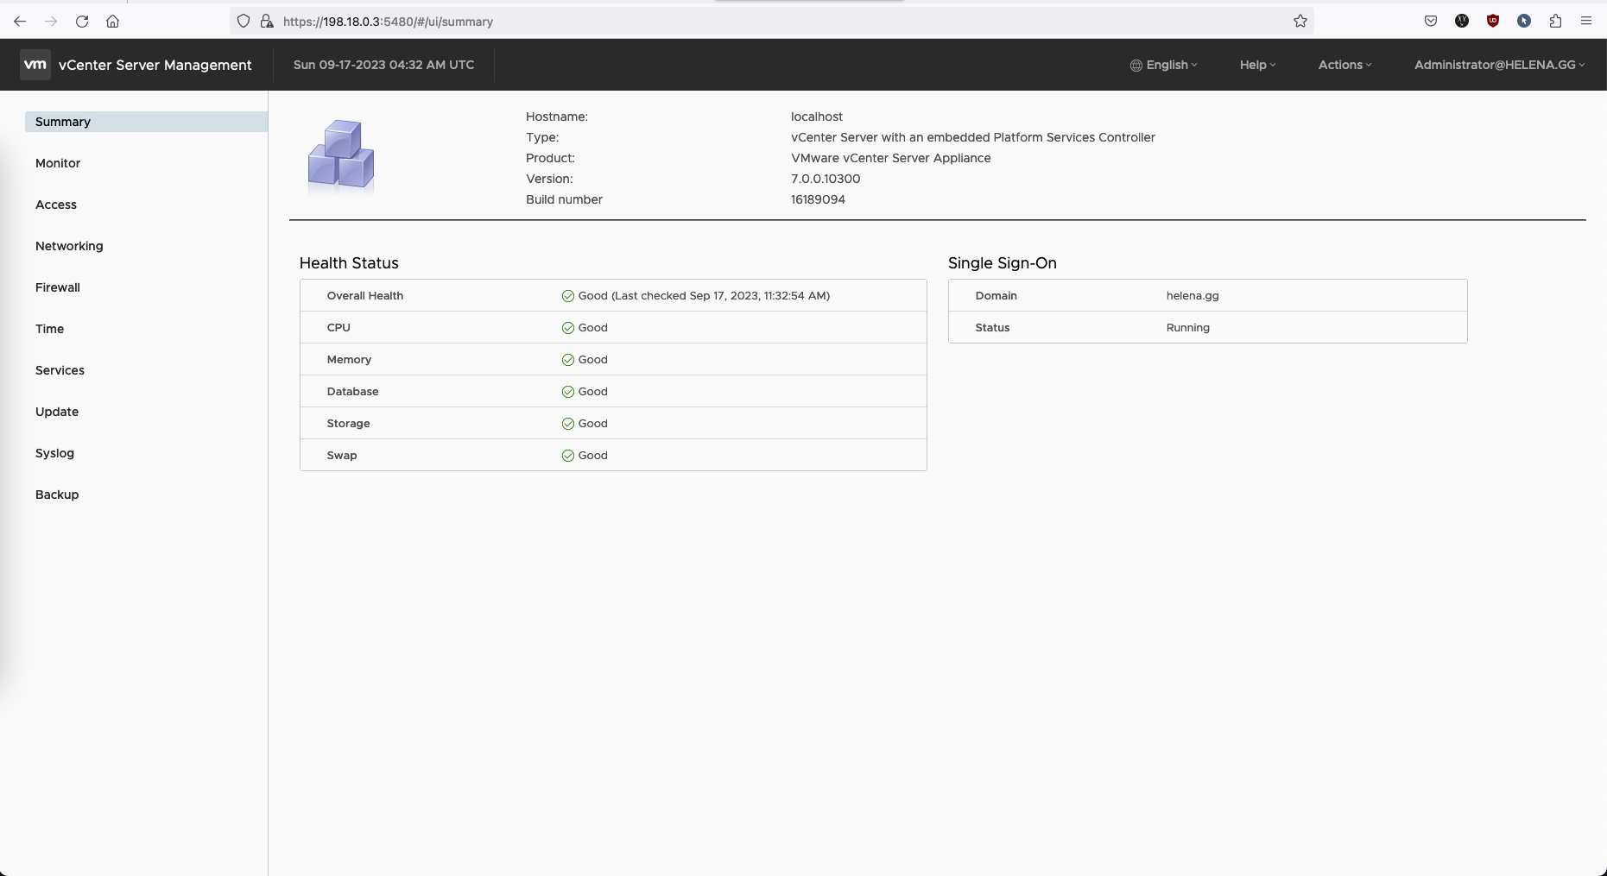1607x876 pixels.
Task: Open the Networking page in sidebar
Action: [69, 246]
